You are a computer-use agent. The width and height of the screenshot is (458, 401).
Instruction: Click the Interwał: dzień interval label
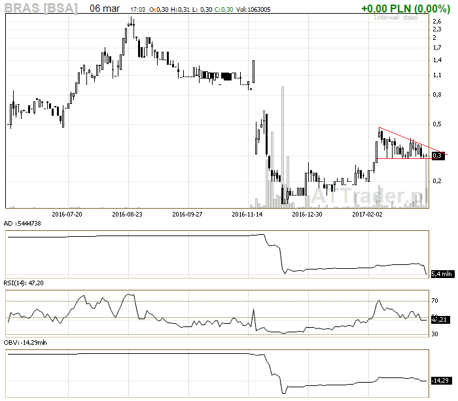(396, 18)
